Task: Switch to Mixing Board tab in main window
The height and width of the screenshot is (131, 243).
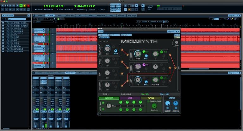Action: 70,16
